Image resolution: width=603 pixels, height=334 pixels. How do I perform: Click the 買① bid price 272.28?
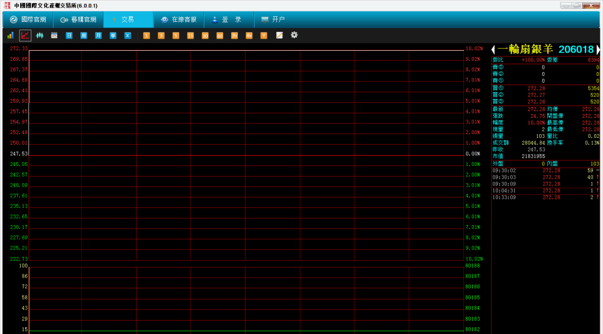pos(536,88)
